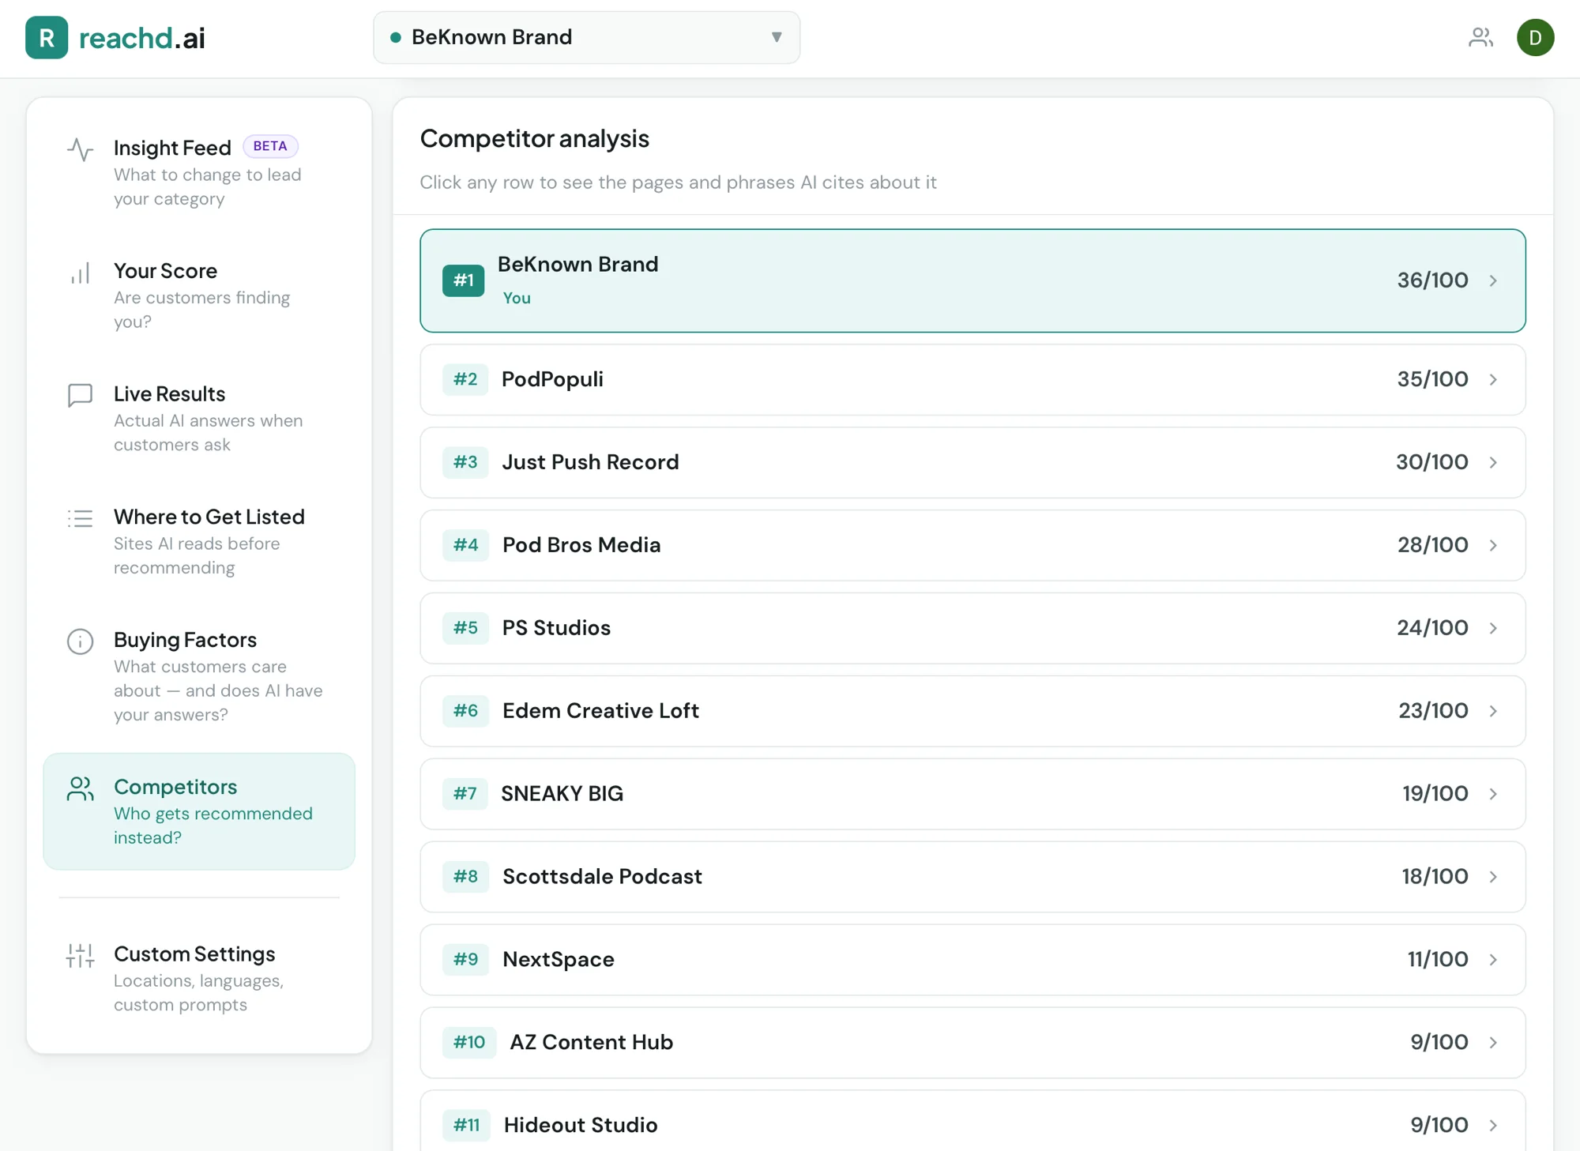Expand the SNEAKY BIG row chevron
The width and height of the screenshot is (1580, 1151).
(x=1493, y=794)
